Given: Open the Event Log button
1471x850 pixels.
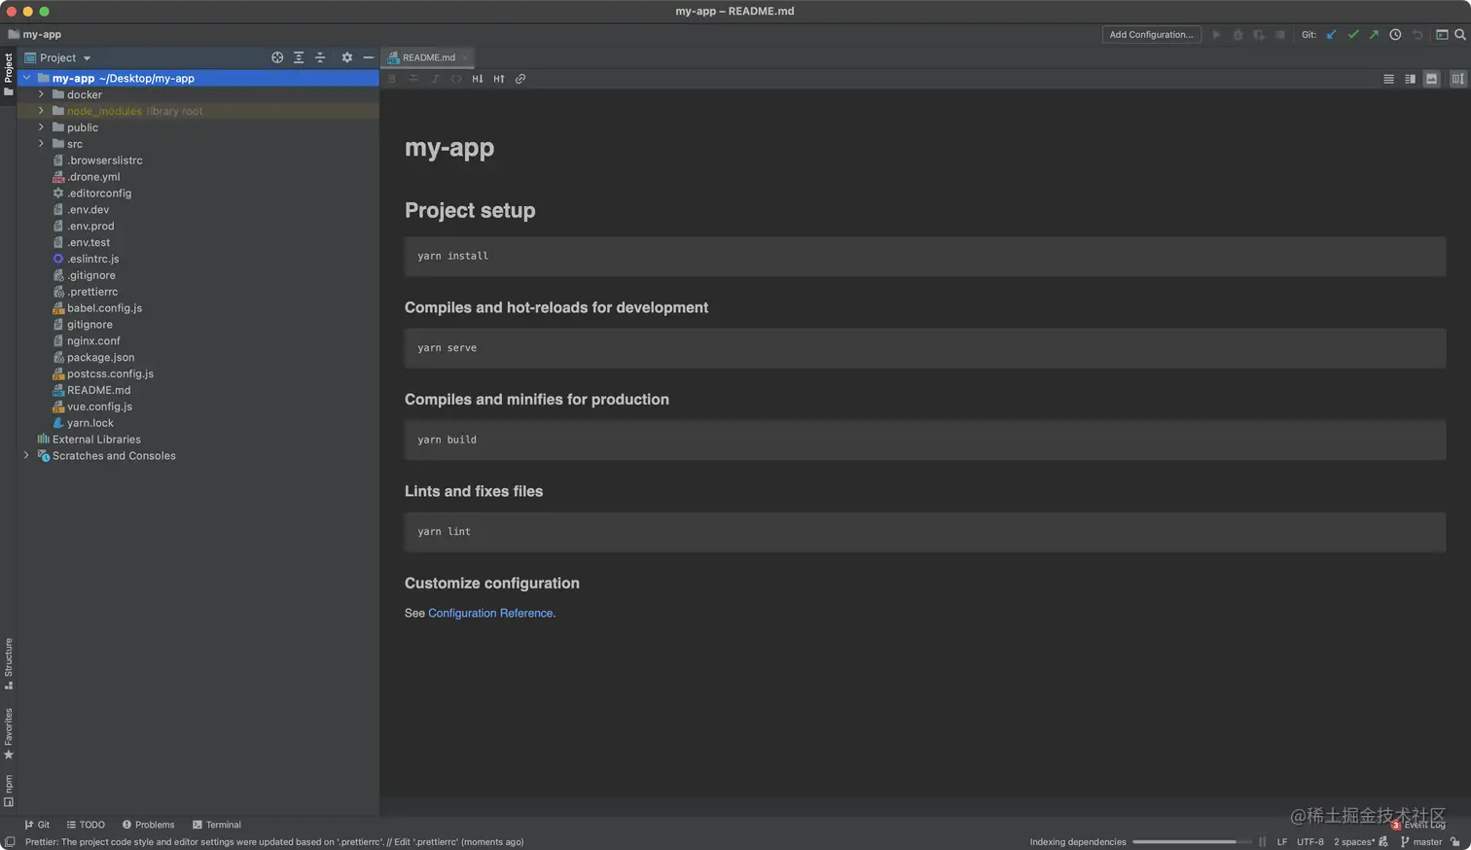Looking at the screenshot, I should pyautogui.click(x=1418, y=825).
